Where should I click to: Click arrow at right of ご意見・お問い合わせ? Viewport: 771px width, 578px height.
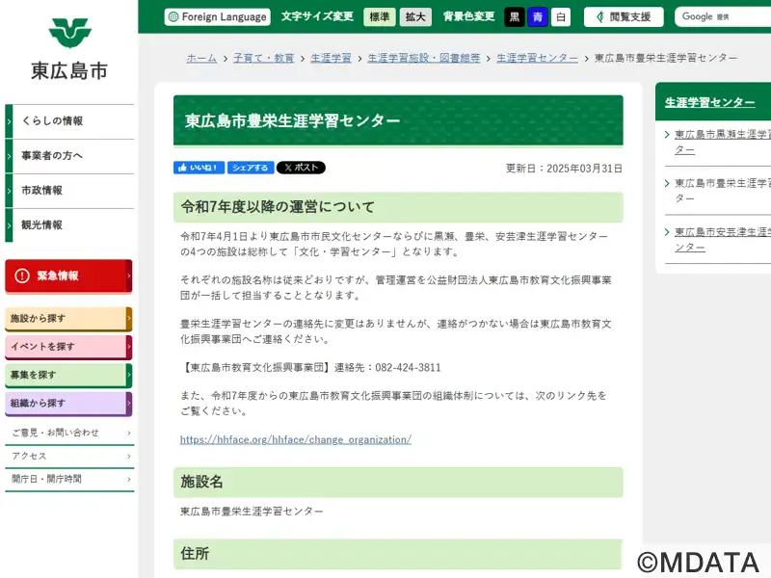tap(129, 433)
